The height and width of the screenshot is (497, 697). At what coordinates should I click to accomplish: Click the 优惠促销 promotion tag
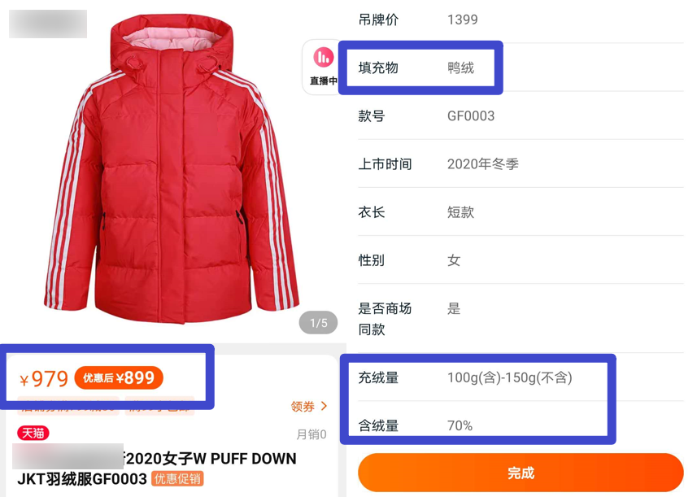coord(177,479)
